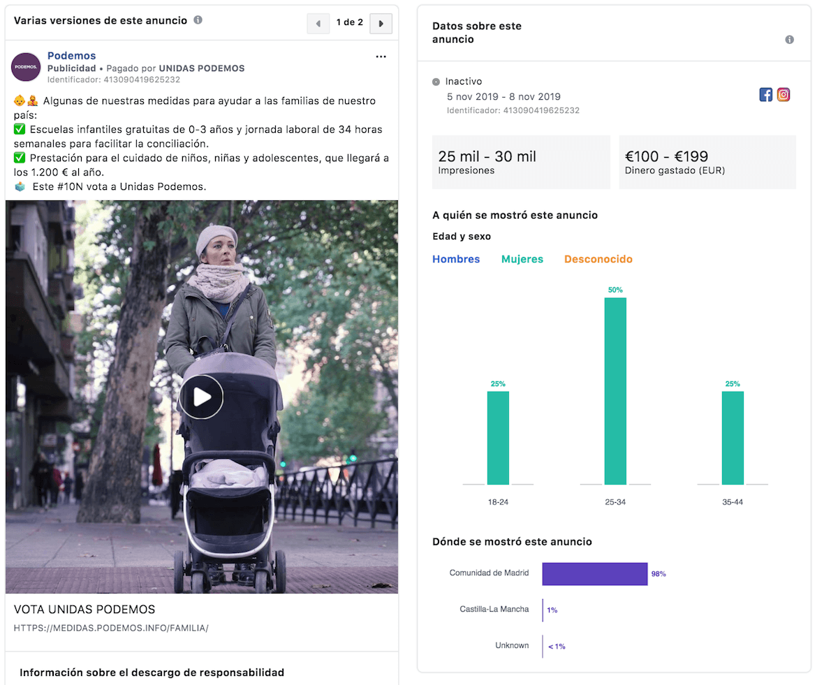Select the Desconocido legend label
838x685 pixels.
(x=598, y=259)
